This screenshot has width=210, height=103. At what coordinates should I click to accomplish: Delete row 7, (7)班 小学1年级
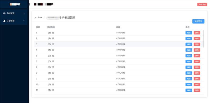pos(197,67)
